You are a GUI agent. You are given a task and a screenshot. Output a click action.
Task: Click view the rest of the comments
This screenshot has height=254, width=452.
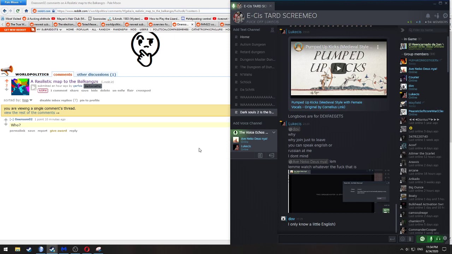point(32,113)
